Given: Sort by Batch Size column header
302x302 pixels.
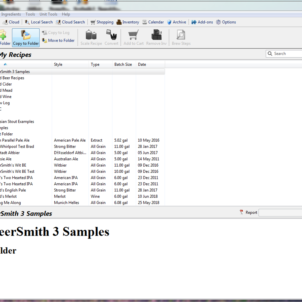Looking at the screenshot, I should [123, 64].
